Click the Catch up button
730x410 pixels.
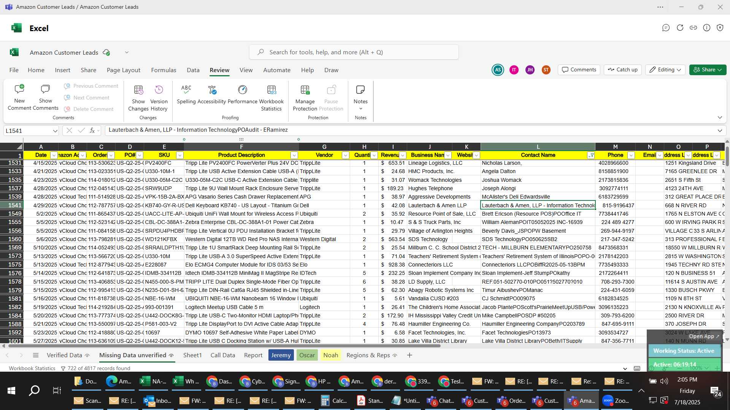click(x=622, y=70)
